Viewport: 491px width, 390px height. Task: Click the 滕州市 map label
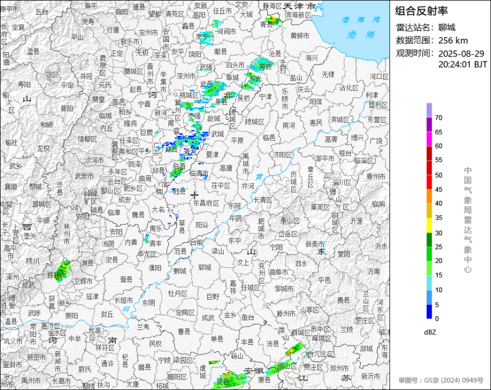286,313
